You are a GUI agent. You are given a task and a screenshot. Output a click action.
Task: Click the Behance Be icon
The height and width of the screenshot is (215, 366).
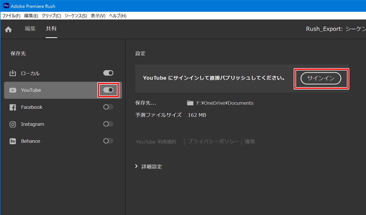coord(13,141)
